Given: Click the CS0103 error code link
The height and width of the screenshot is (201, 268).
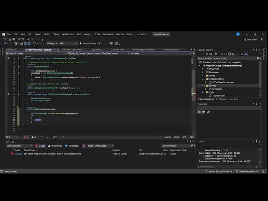Looking at the screenshot, I should tap(18, 154).
